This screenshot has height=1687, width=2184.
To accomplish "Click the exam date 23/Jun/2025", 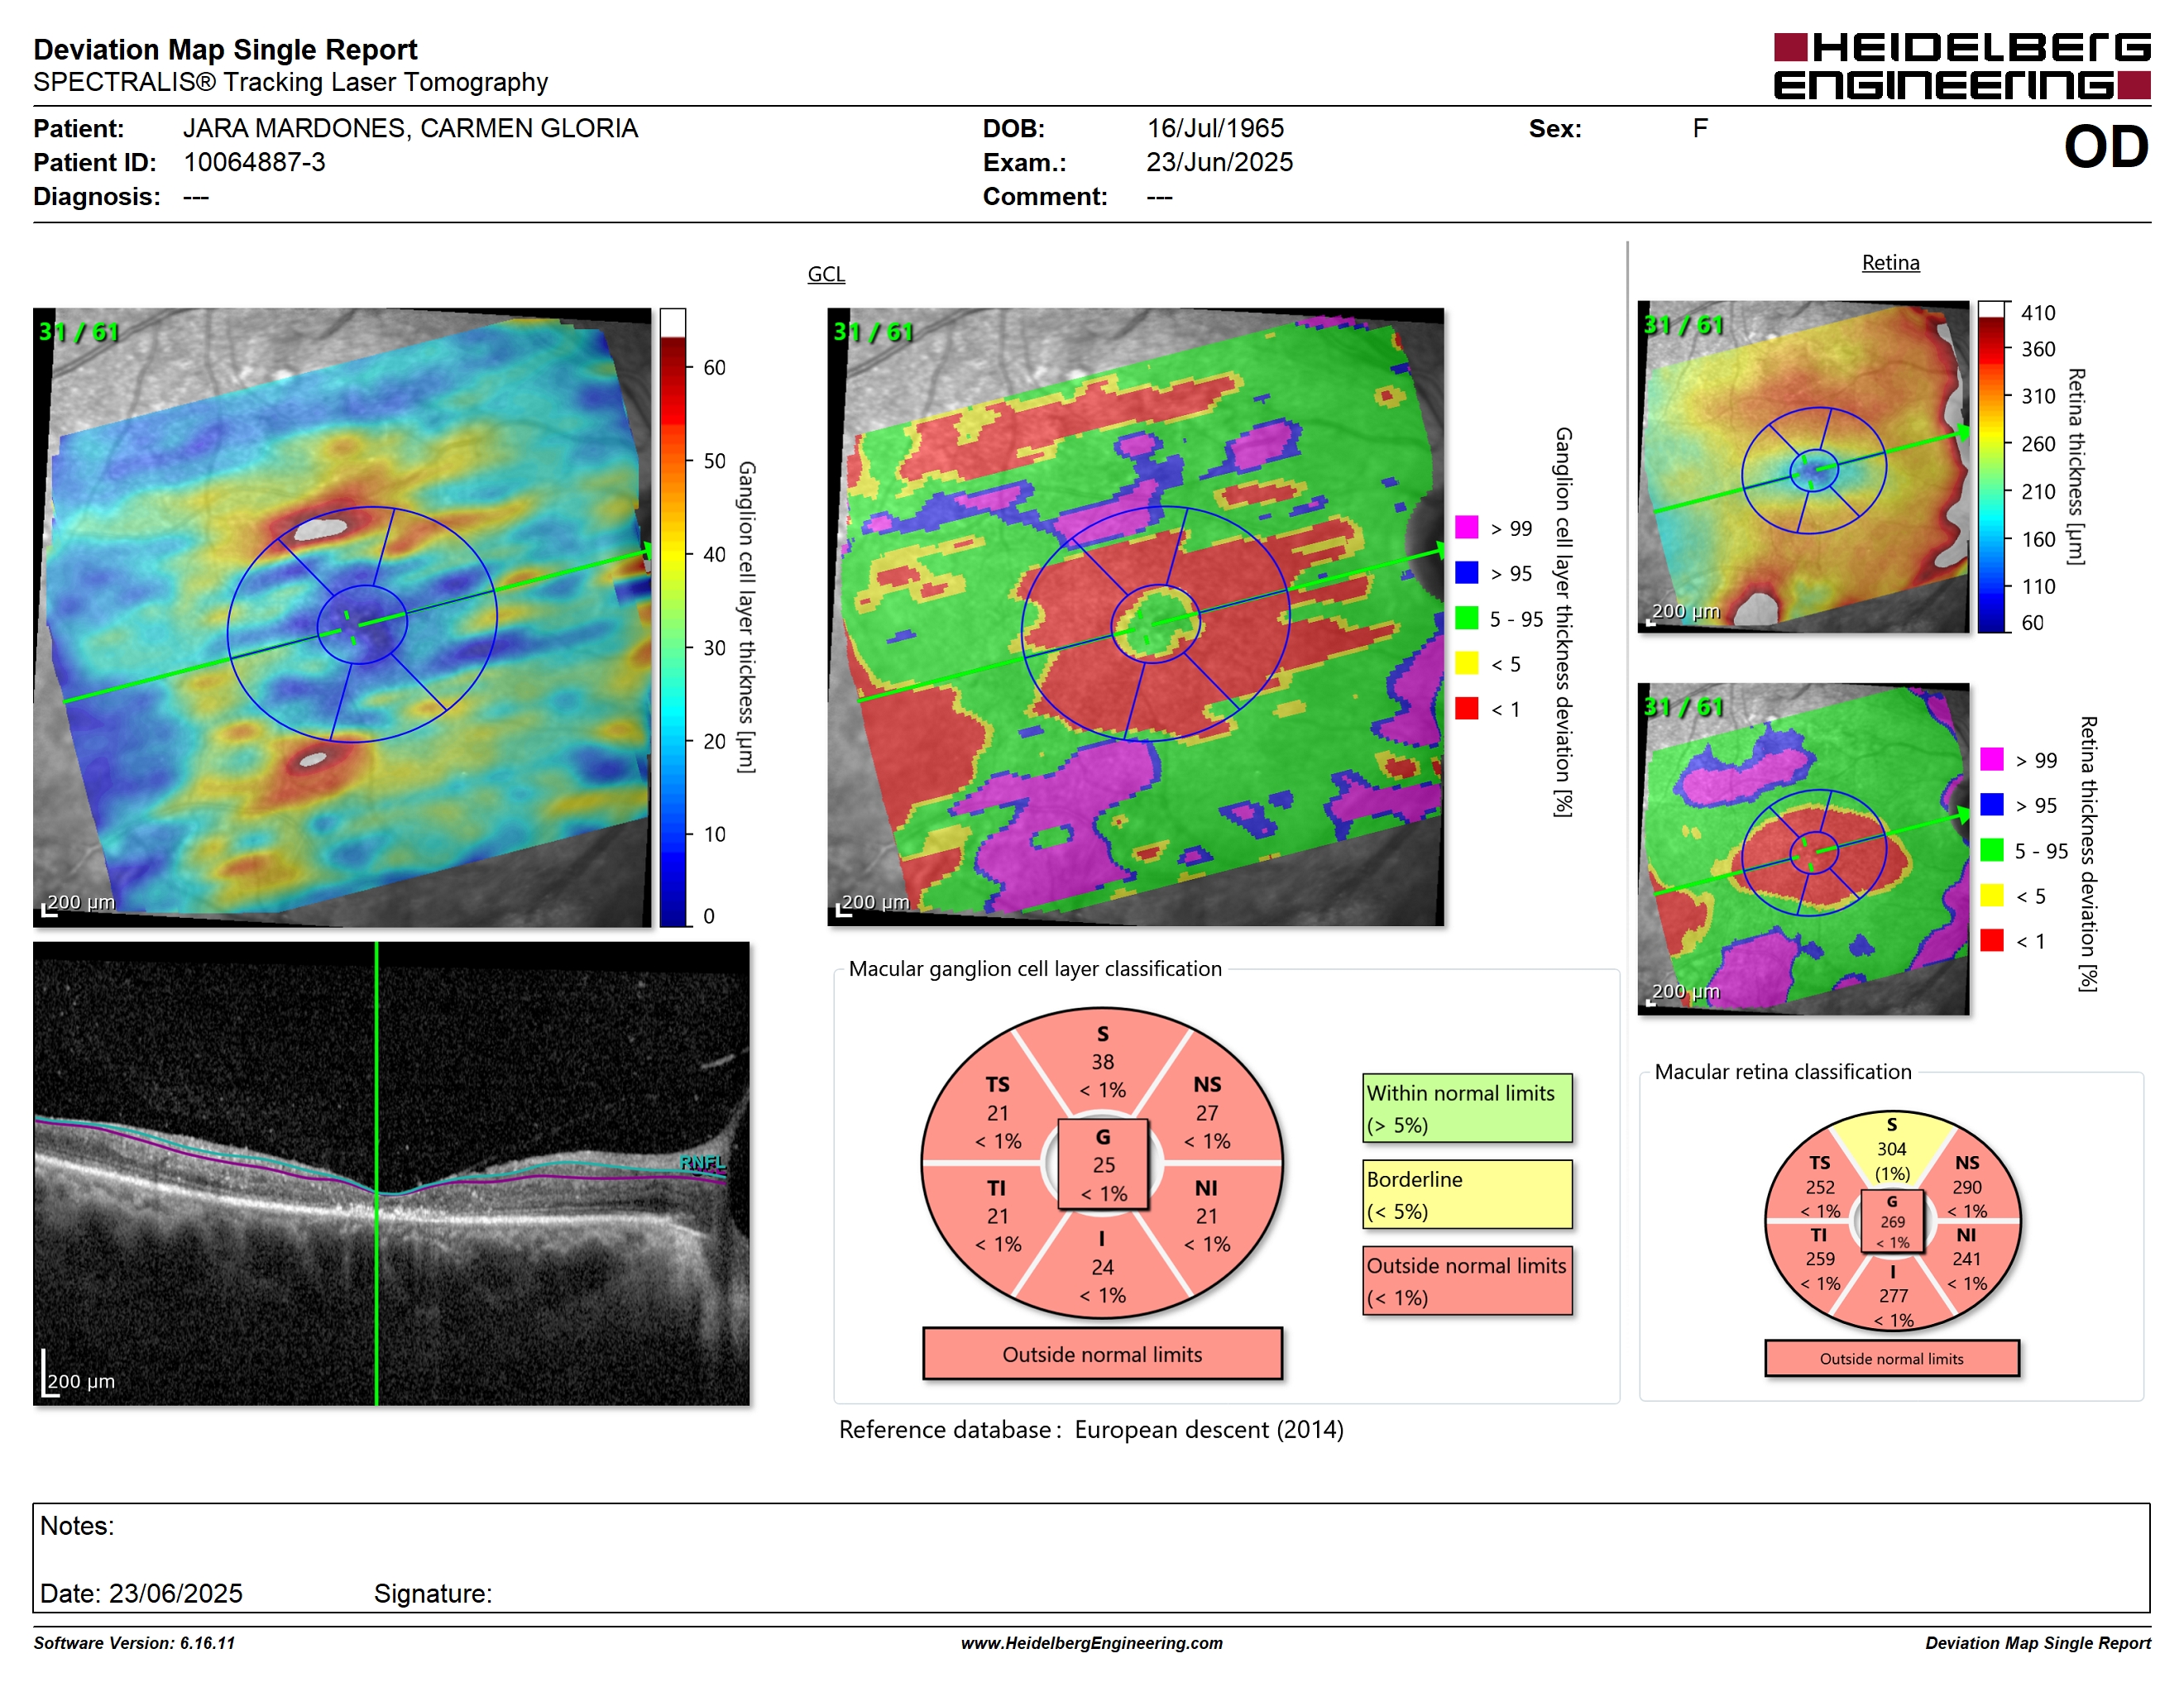I will pos(1219,162).
